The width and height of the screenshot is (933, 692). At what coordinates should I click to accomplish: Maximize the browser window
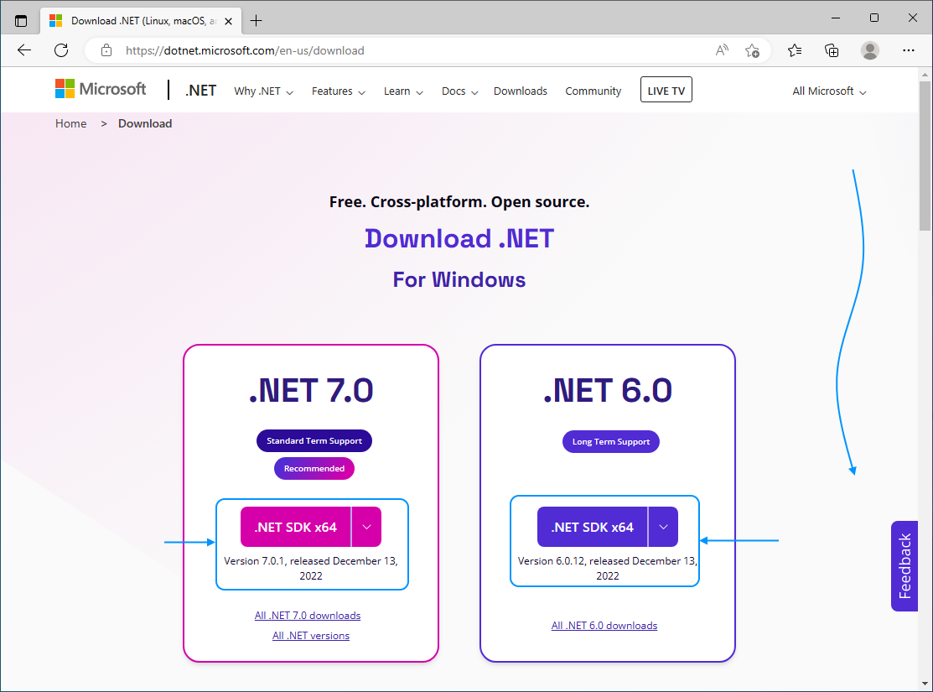tap(874, 18)
